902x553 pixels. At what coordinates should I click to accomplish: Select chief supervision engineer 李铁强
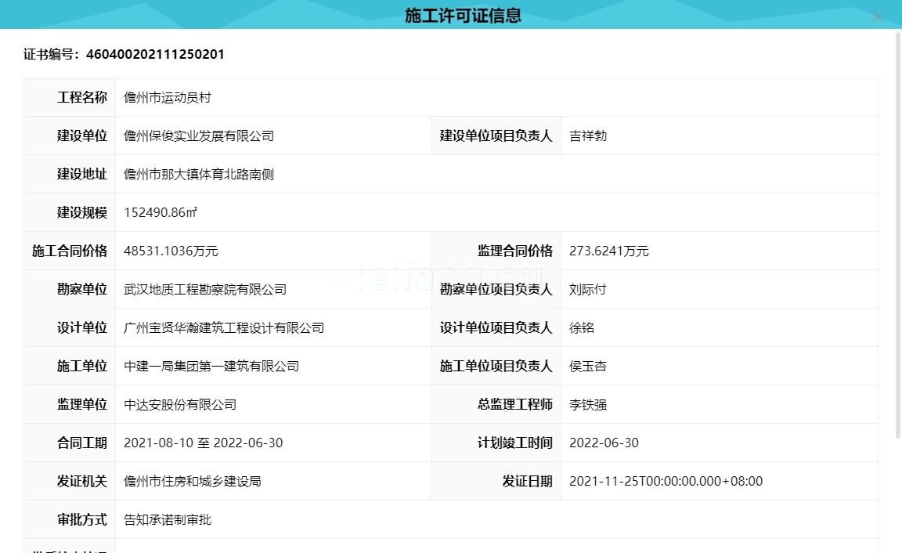588,405
